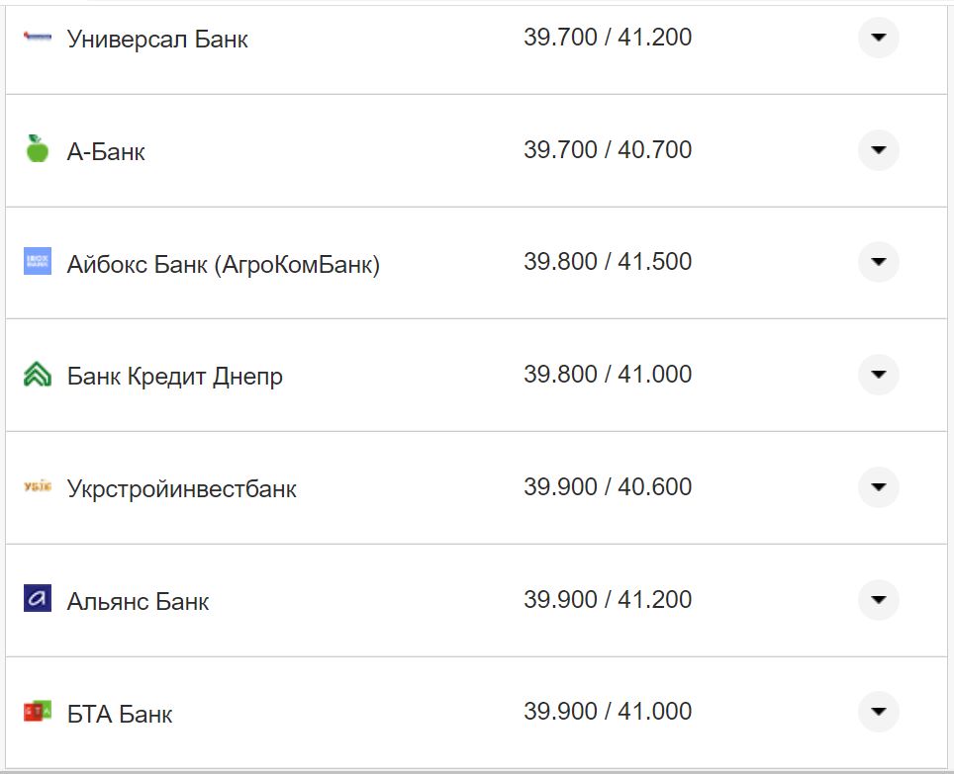Viewport: 954px width, 774px height.
Task: Expand the Альянс Банк row
Action: coord(878,600)
